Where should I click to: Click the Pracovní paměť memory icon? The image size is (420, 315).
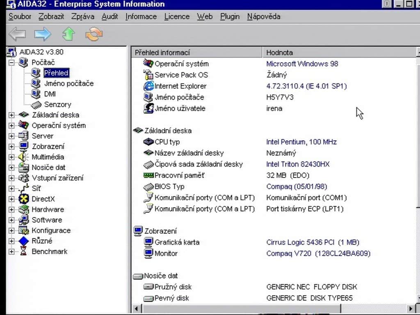pos(148,175)
